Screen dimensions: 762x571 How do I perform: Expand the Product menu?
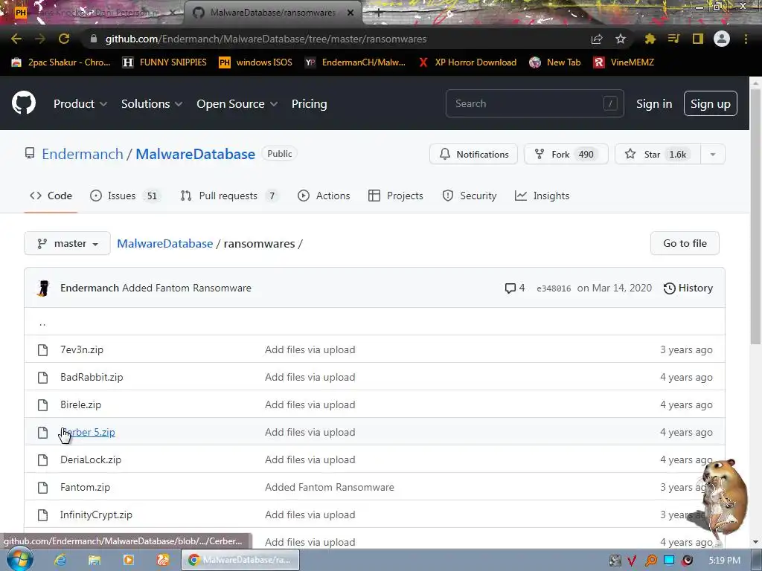(80, 104)
